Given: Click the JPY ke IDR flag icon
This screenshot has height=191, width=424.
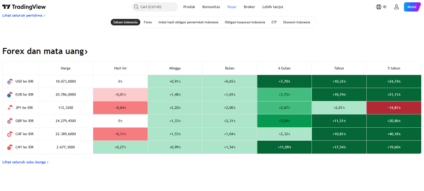Looking at the screenshot, I should pos(10,107).
